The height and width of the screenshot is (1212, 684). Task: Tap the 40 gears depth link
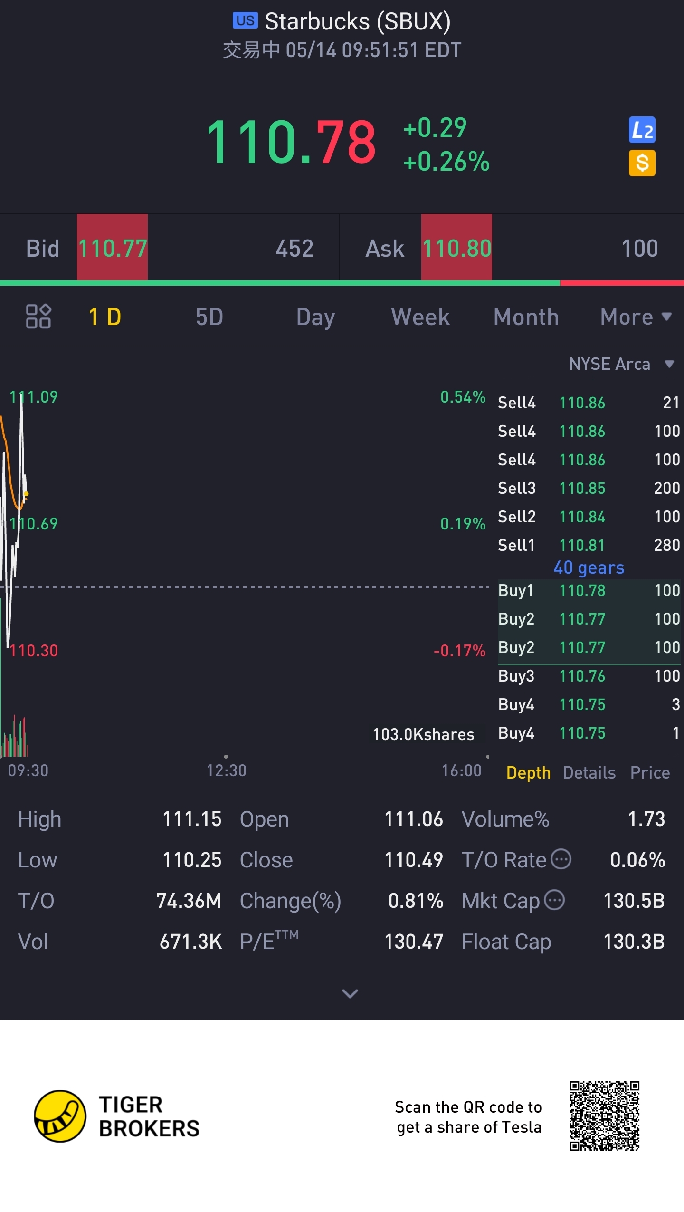coord(589,568)
